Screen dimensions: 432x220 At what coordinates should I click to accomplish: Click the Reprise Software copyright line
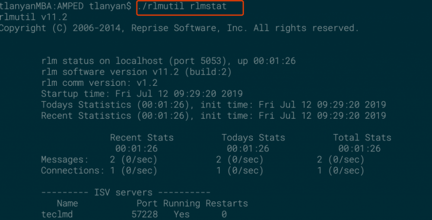(179, 28)
